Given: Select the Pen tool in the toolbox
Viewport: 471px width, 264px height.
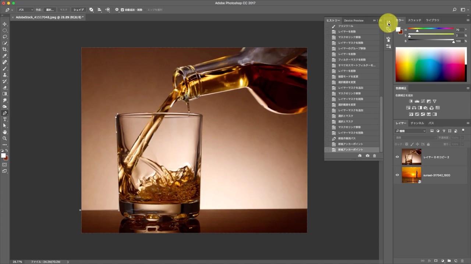Looking at the screenshot, I should tap(5, 113).
